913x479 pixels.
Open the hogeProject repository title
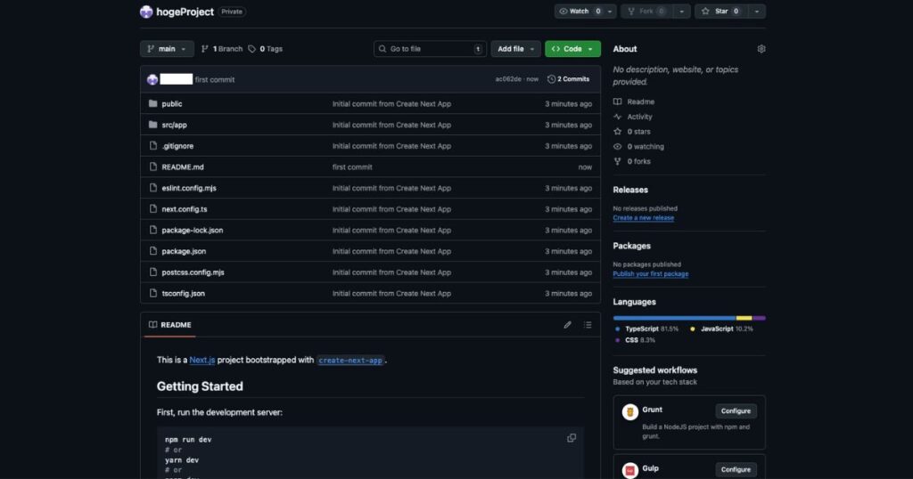185,12
